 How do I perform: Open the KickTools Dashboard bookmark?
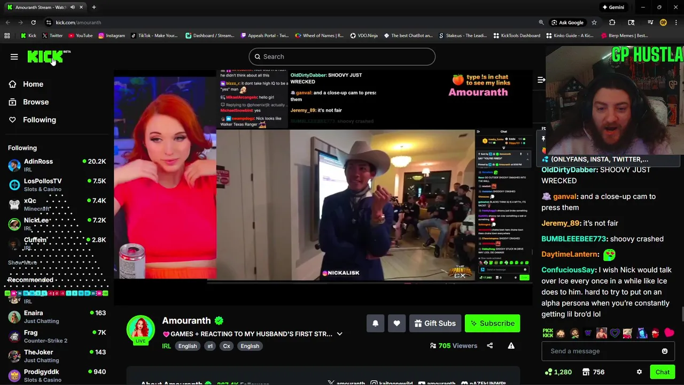pos(517,36)
